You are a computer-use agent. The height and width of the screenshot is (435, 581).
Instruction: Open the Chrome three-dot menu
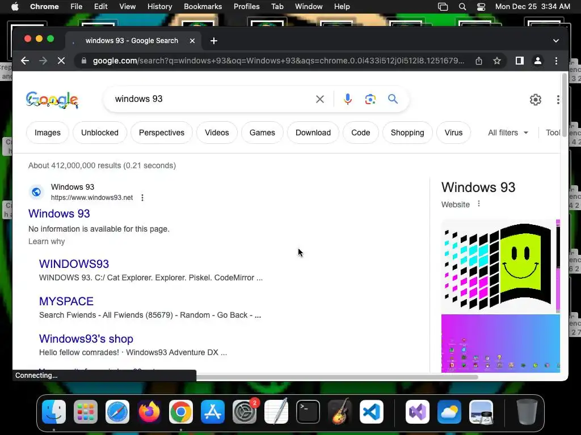click(x=556, y=61)
